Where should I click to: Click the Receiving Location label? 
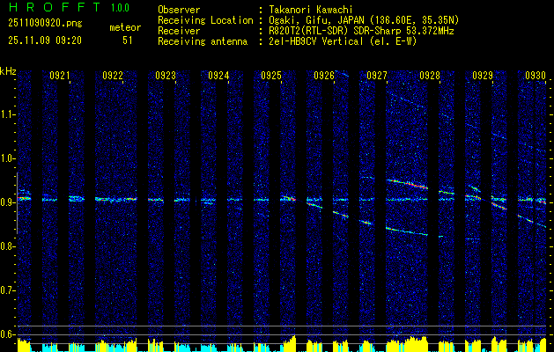coord(205,20)
